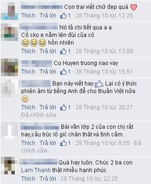Reply to 'Co Huyen truong nao vay' comment
The image size is (151, 184).
[x=48, y=71]
